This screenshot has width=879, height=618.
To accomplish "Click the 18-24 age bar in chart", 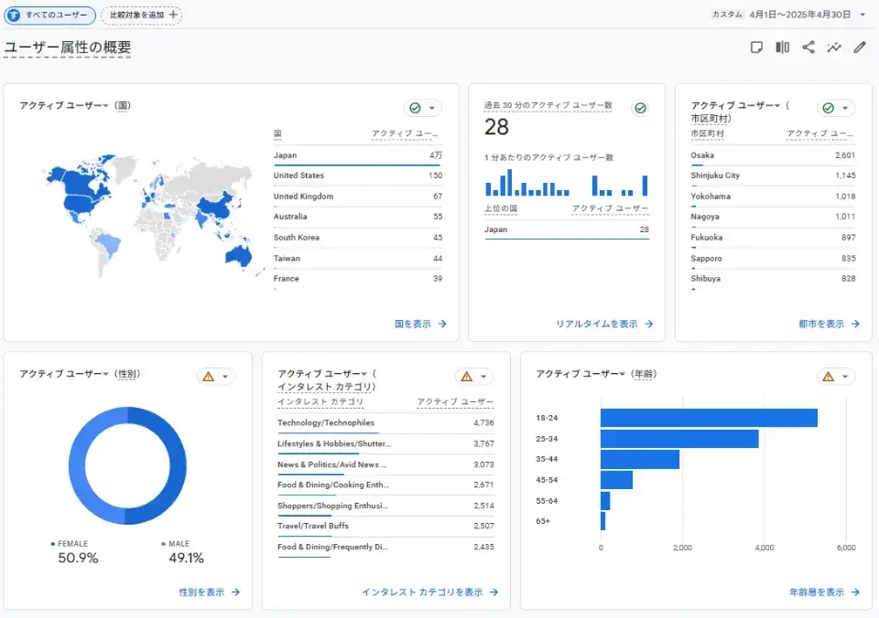I will click(708, 418).
